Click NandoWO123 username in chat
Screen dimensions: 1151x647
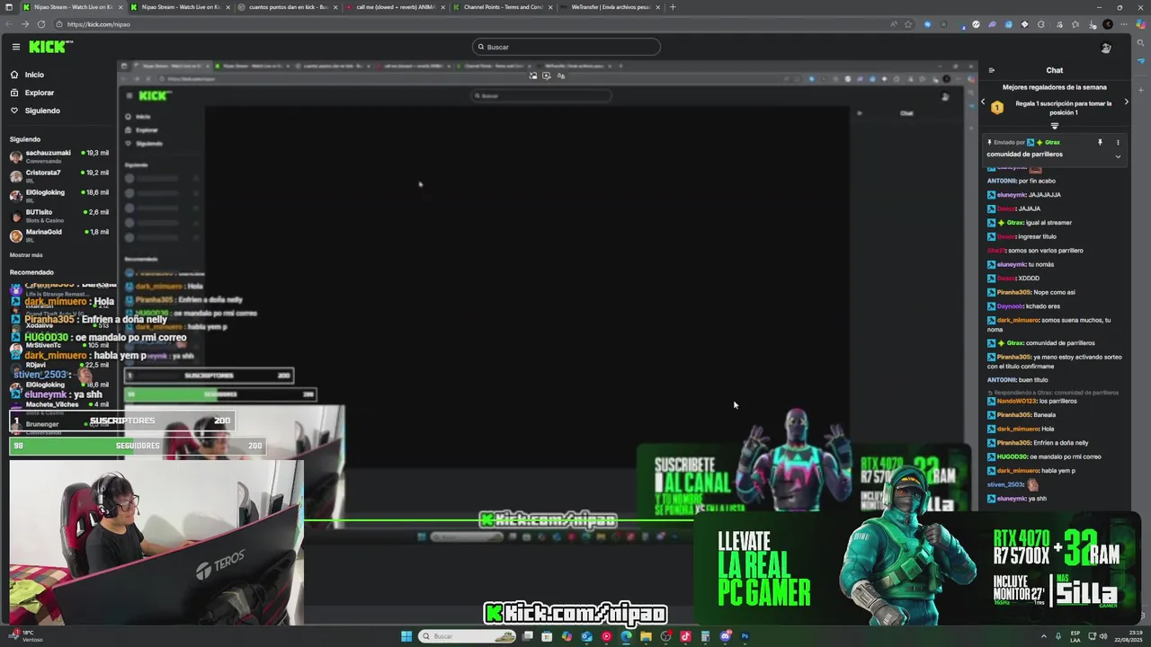[1016, 401]
